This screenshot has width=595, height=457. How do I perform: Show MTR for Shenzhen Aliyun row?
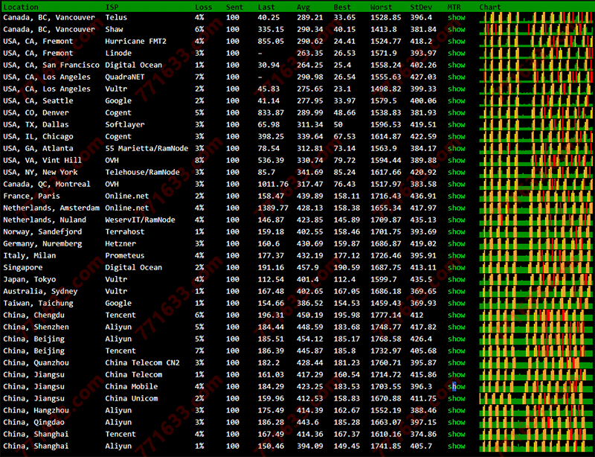(x=456, y=327)
